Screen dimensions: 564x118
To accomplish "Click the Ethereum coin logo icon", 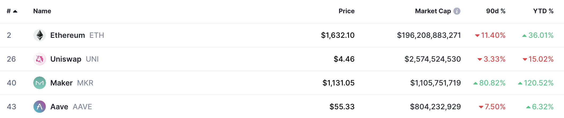I will (x=40, y=35).
